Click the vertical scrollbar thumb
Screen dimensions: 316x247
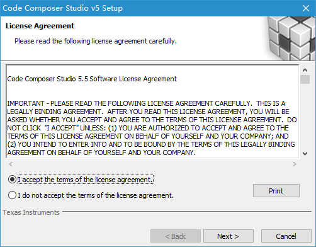[x=305, y=79]
